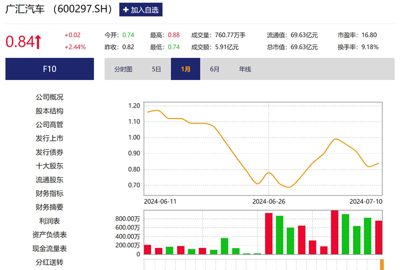The image size is (405, 270).
Task: Go to 公司高管 page
Action: click(49, 125)
